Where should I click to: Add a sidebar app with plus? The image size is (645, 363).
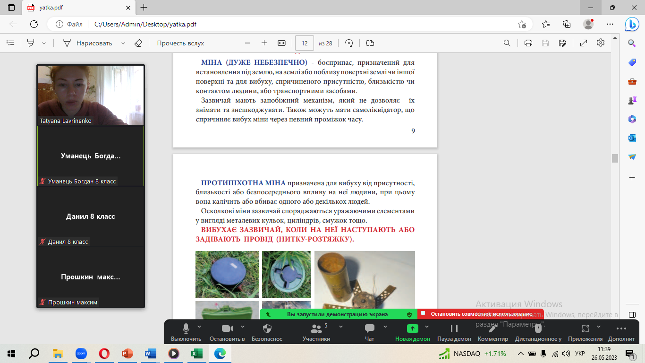pos(632,178)
